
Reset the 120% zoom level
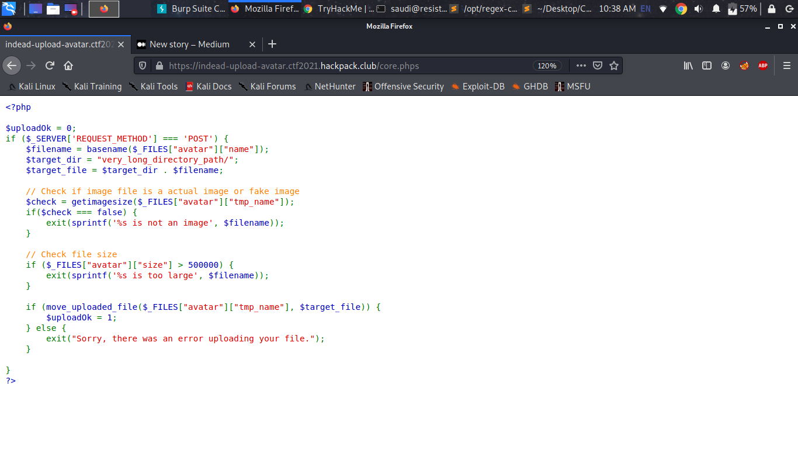click(x=547, y=65)
